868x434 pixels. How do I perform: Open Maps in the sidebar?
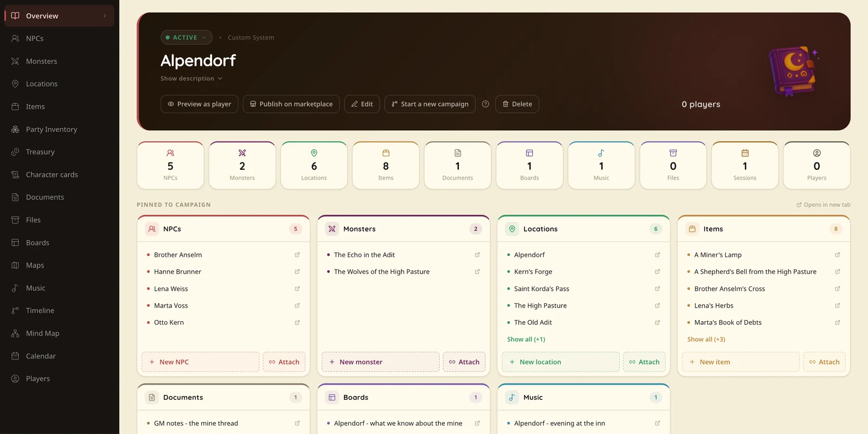(60, 265)
